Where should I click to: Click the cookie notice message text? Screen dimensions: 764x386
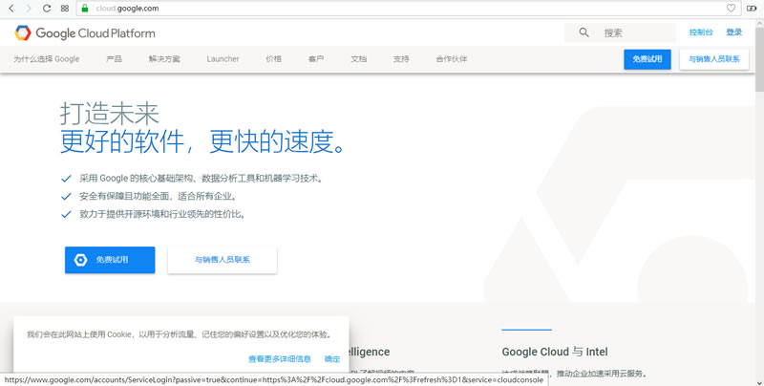coord(180,334)
